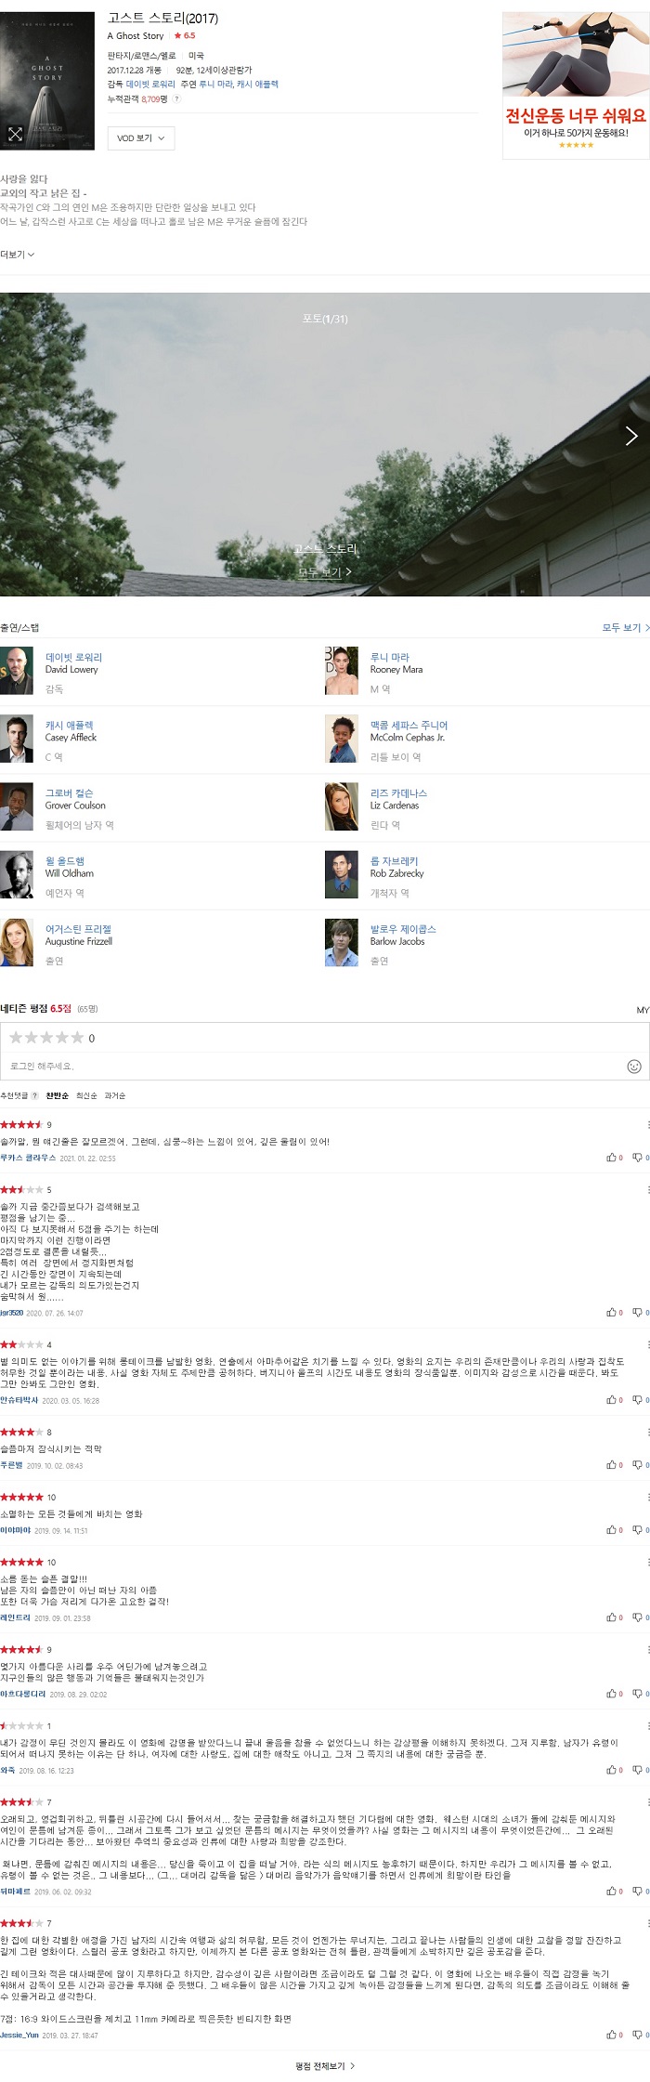Thumbs down the 루카스 클라우스 review
Viewport: 650px width, 2082px height.
pyautogui.click(x=640, y=1158)
